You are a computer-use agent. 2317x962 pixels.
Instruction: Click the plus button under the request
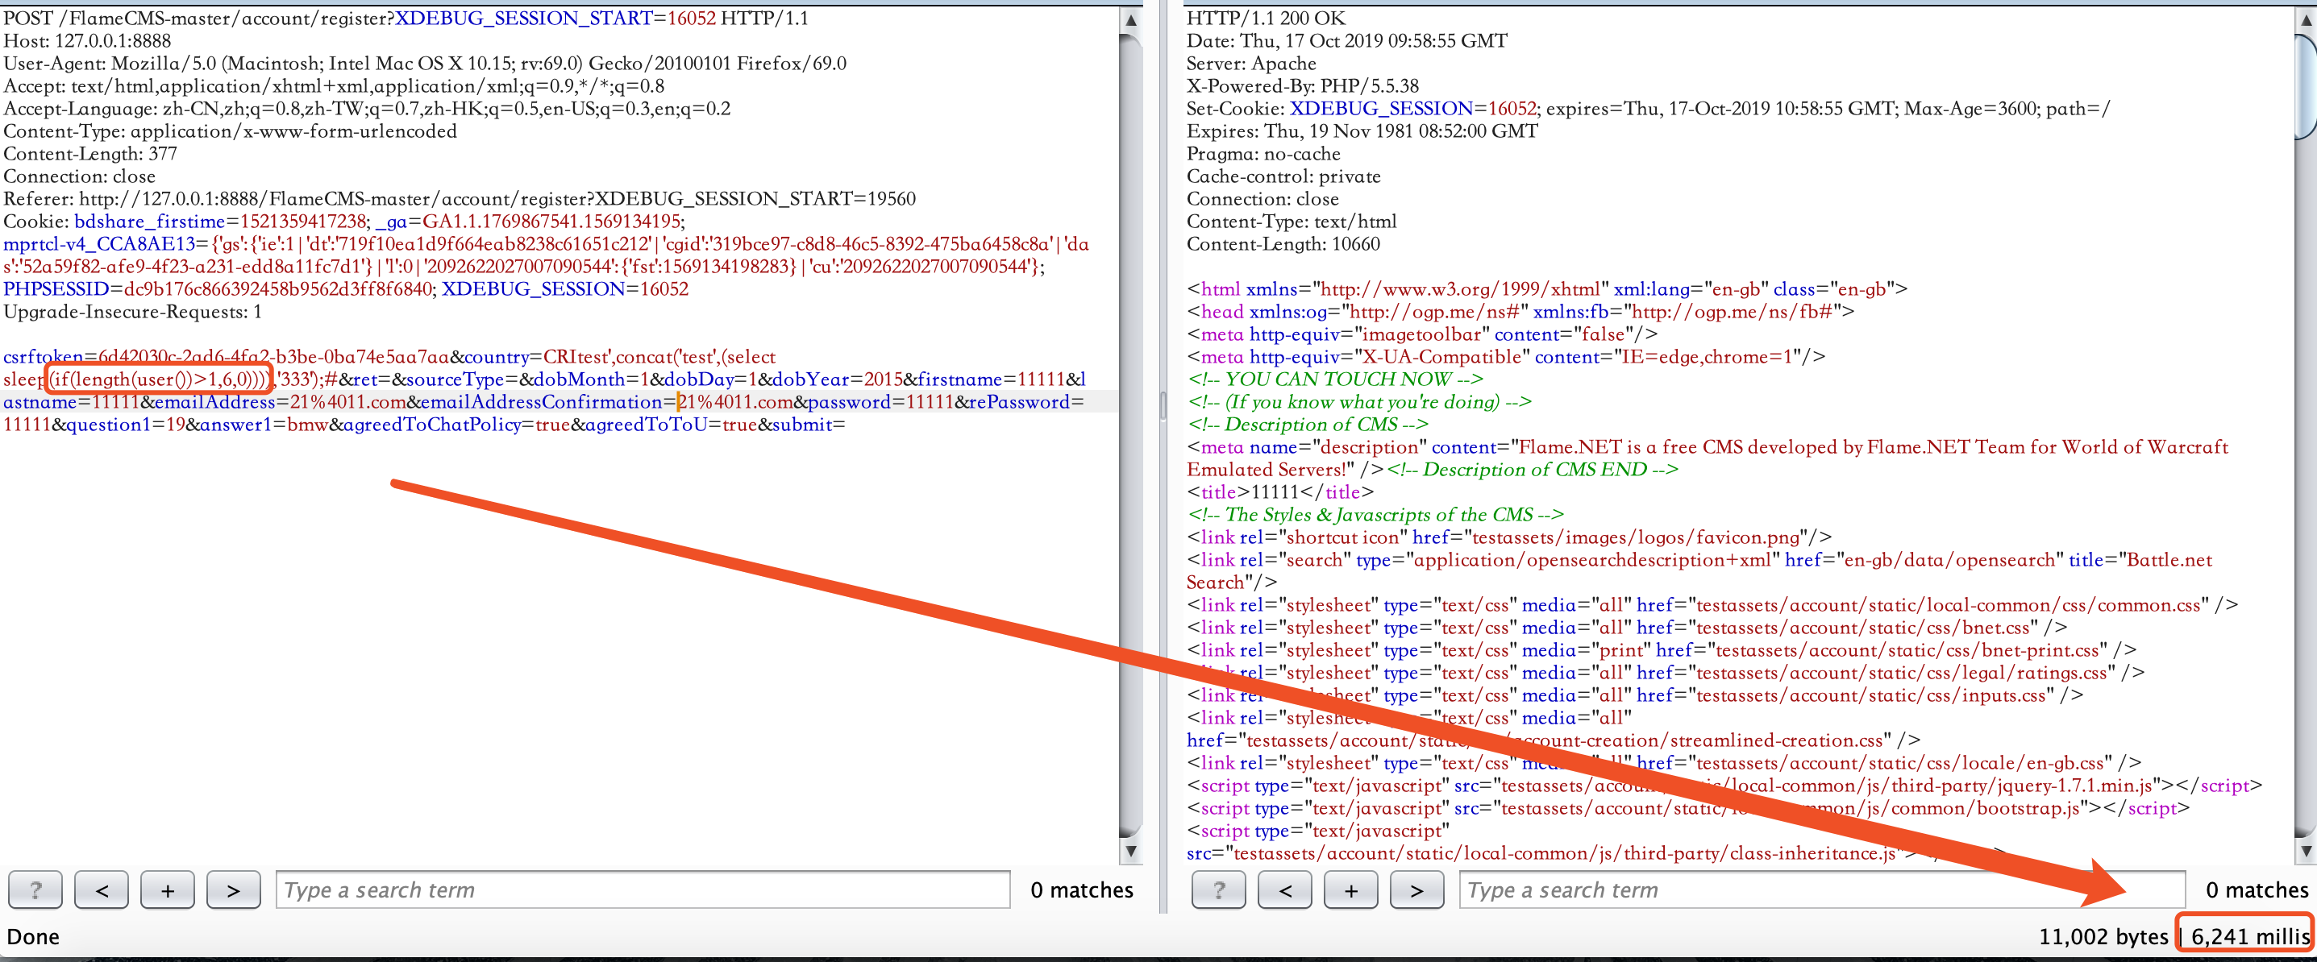click(168, 890)
